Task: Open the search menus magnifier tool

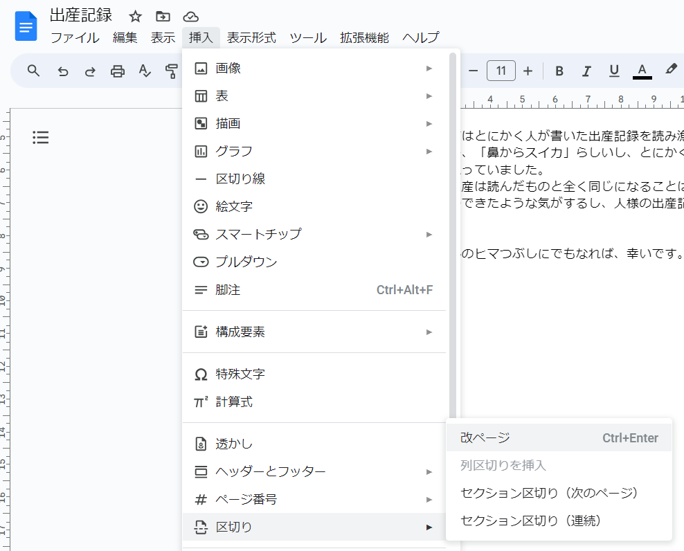Action: pyautogui.click(x=34, y=71)
